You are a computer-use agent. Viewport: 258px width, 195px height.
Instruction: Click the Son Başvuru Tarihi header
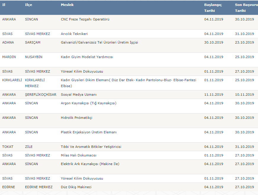tap(246, 8)
